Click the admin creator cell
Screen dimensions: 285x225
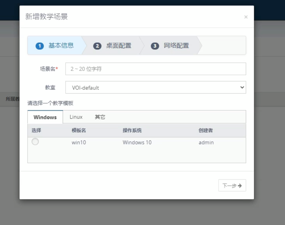click(x=206, y=143)
